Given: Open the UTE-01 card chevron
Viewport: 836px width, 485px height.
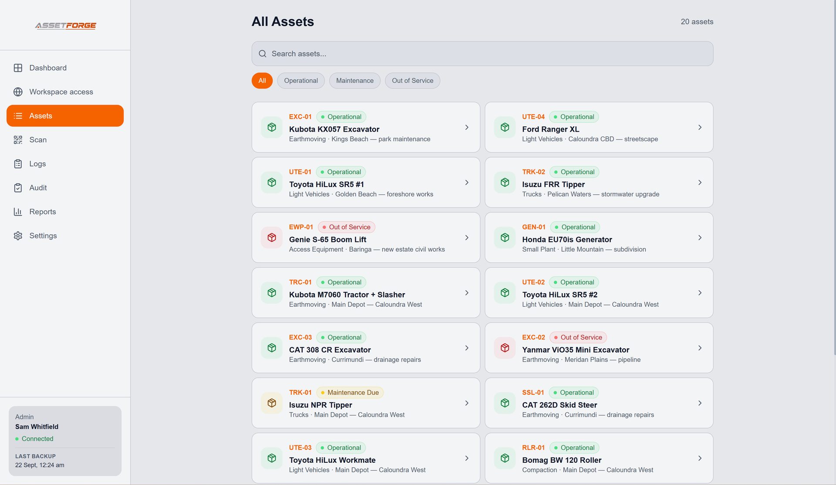Looking at the screenshot, I should [467, 183].
